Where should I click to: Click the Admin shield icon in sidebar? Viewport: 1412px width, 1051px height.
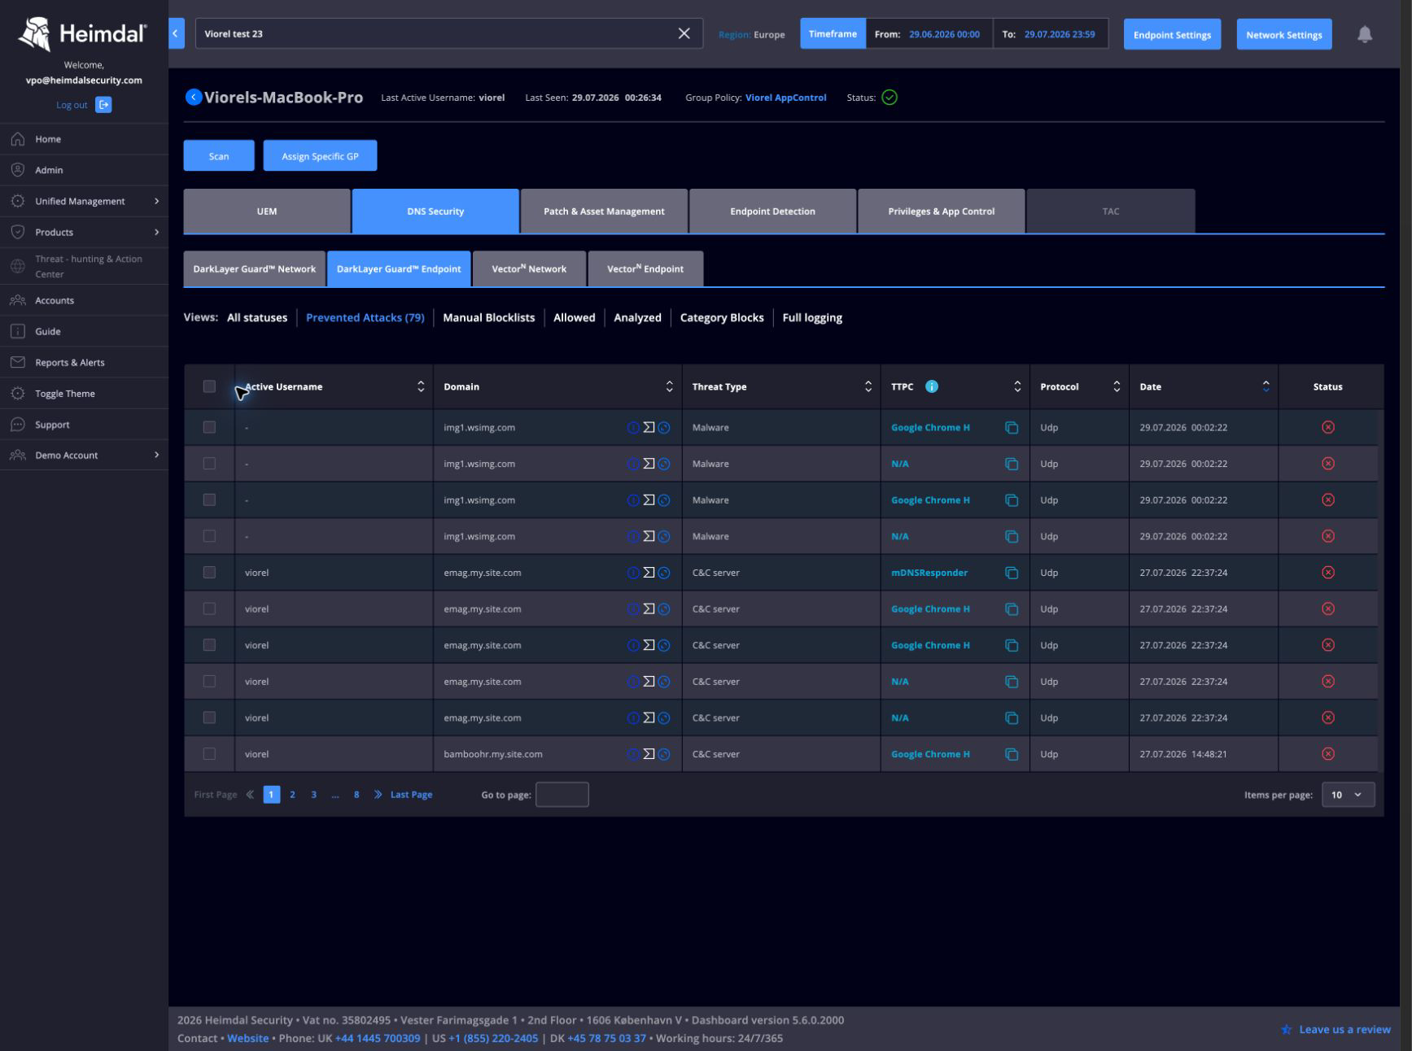[x=18, y=170]
